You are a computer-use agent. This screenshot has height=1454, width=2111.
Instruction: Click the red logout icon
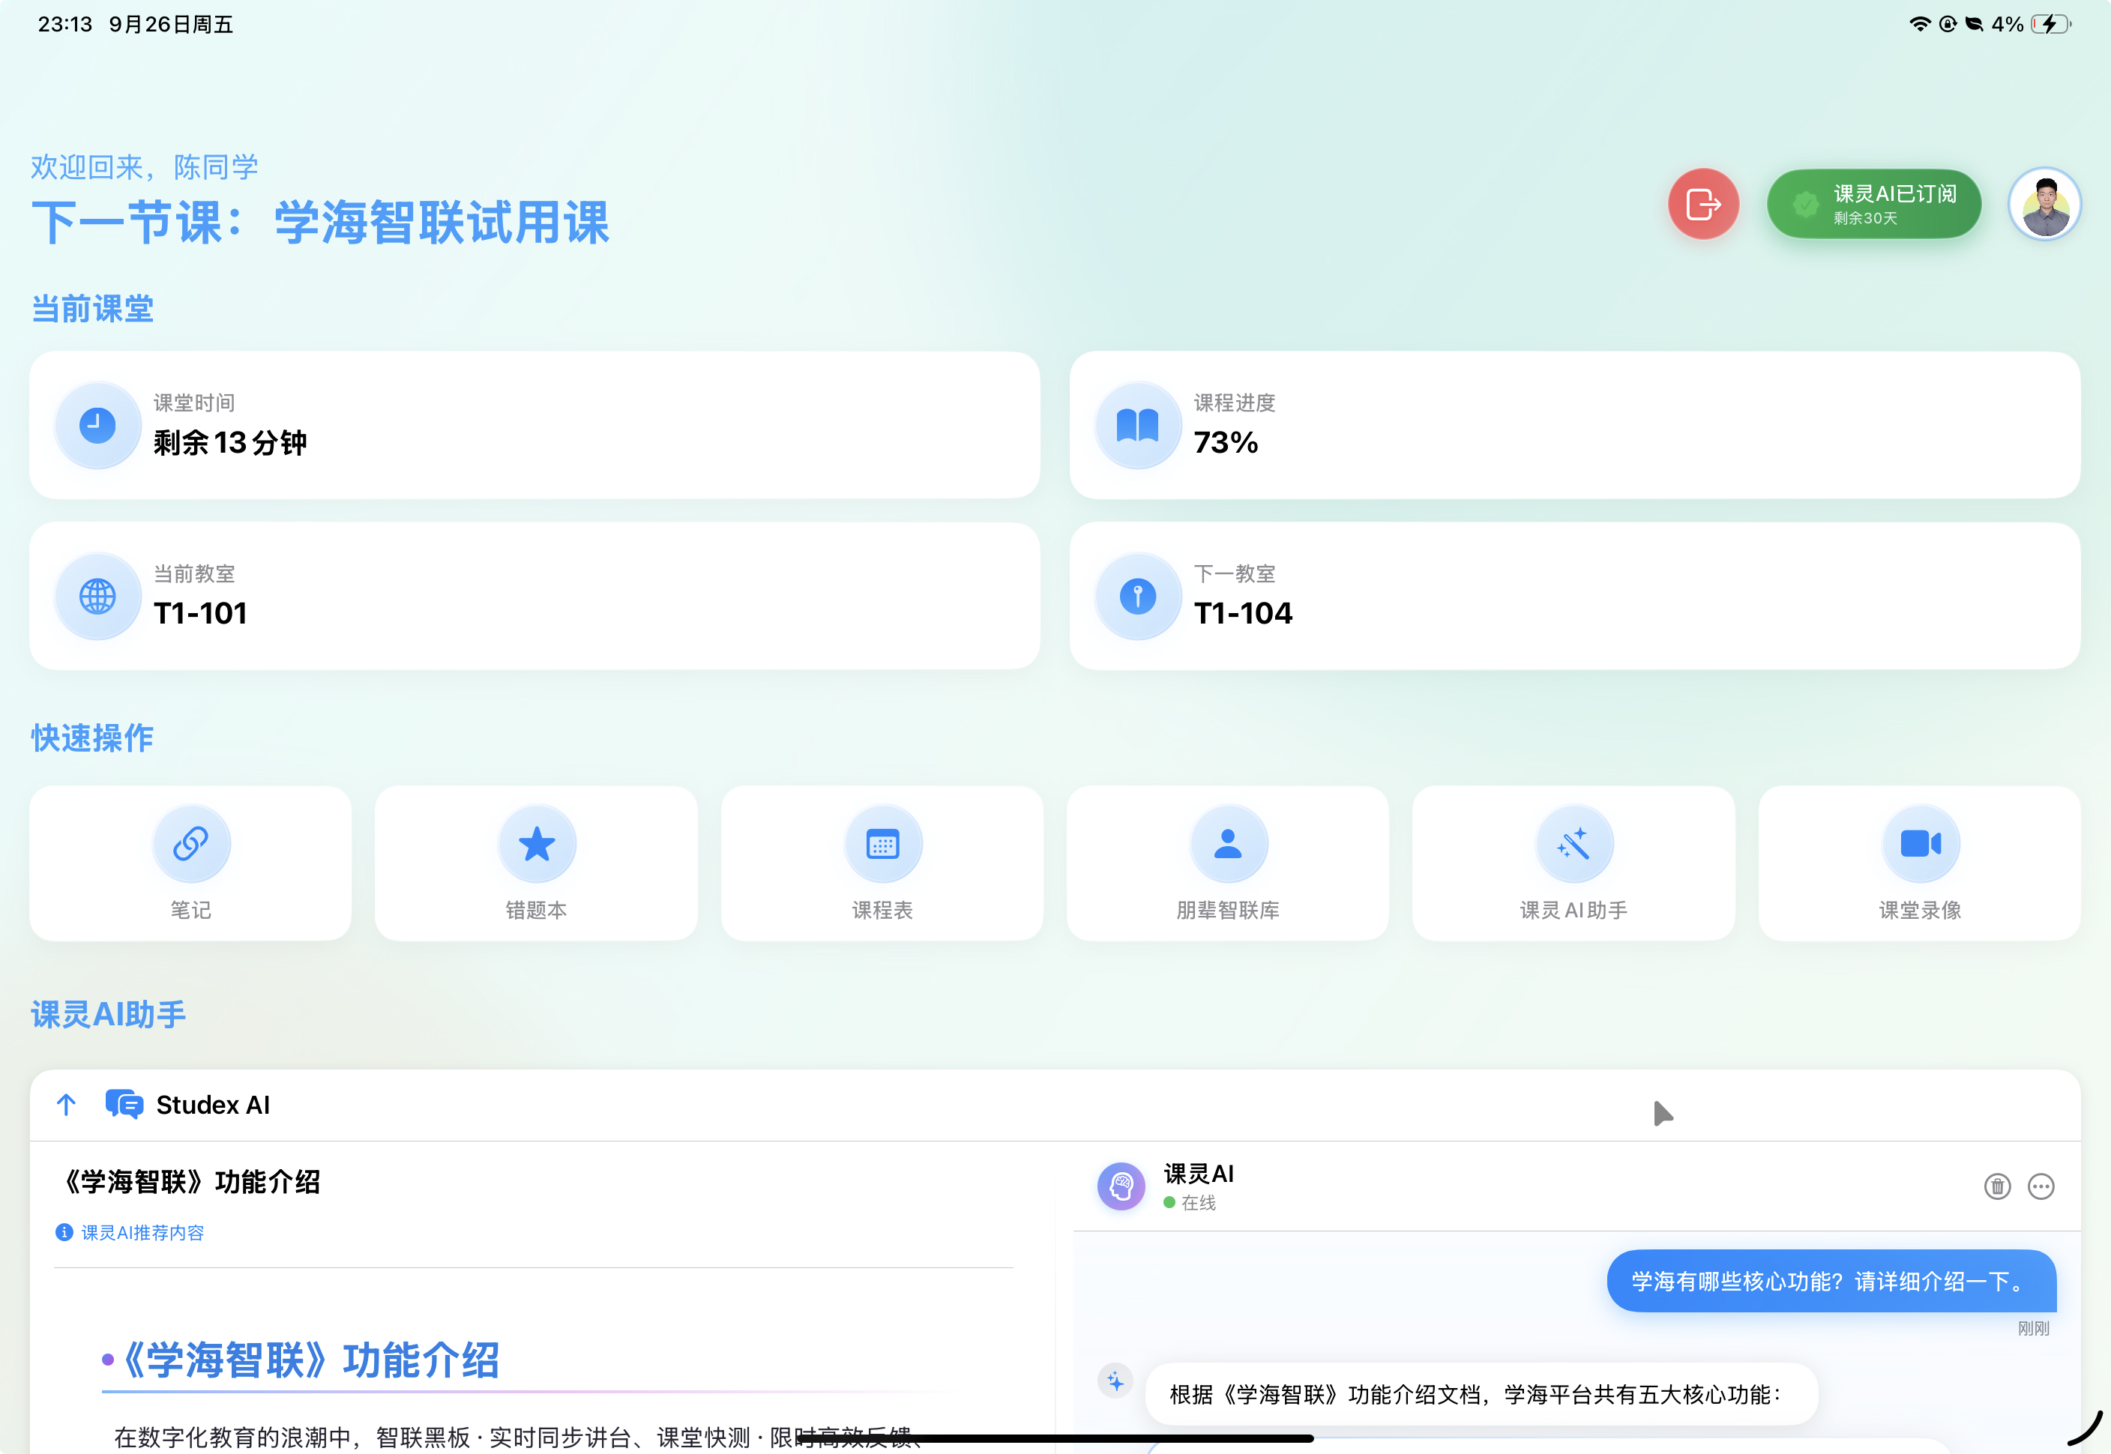pos(1703,204)
